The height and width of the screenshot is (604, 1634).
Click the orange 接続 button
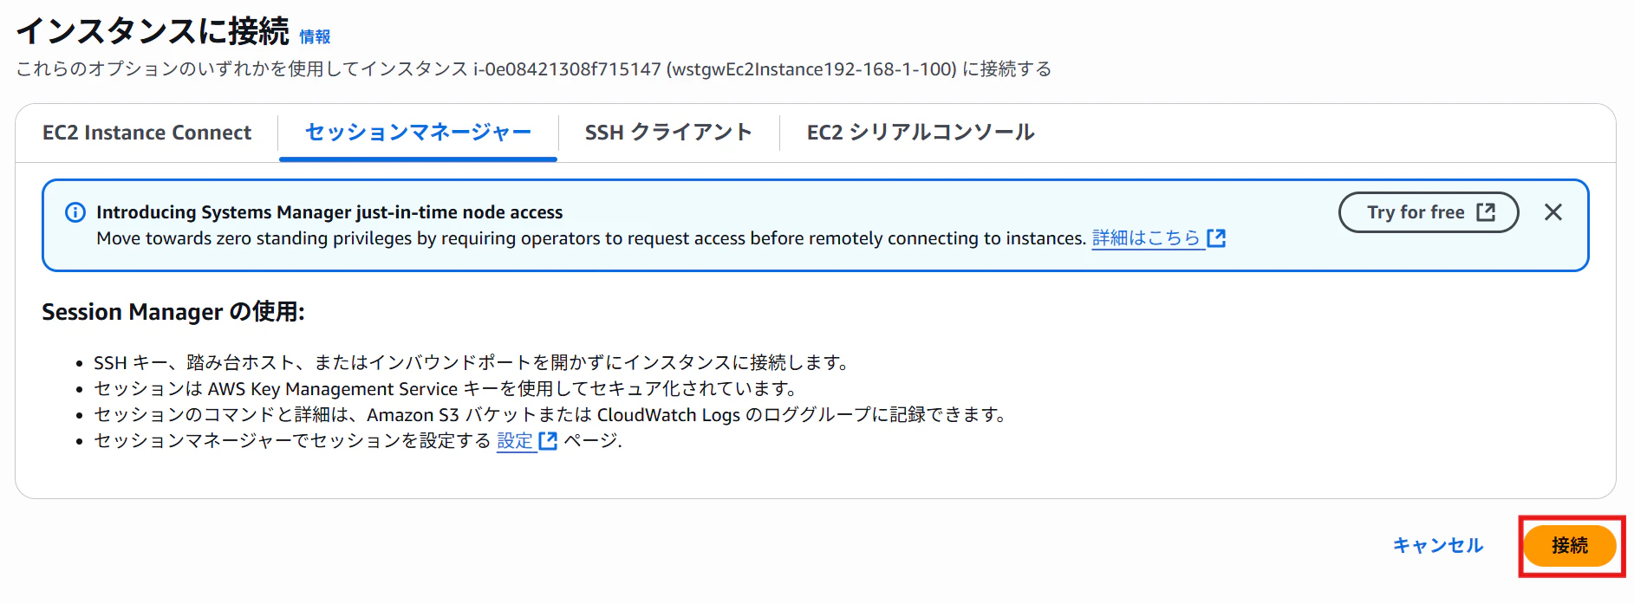tap(1570, 545)
